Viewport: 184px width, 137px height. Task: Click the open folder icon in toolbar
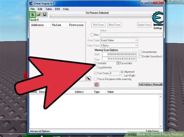[39, 15]
